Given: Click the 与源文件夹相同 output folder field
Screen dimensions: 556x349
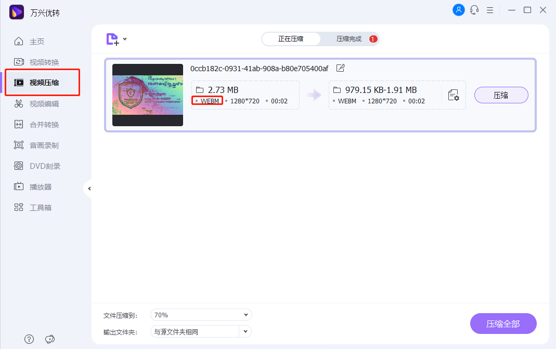Looking at the screenshot, I should (195, 332).
